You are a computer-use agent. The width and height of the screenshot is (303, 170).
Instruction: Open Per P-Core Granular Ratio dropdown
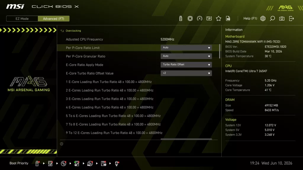tap(186, 56)
